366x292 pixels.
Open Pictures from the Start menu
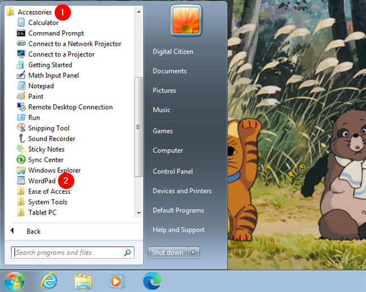click(164, 90)
